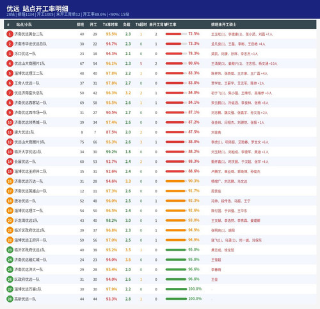320x309 pixels.
Task: Select the orange rank 20 badge
Action: [x=10, y=221]
